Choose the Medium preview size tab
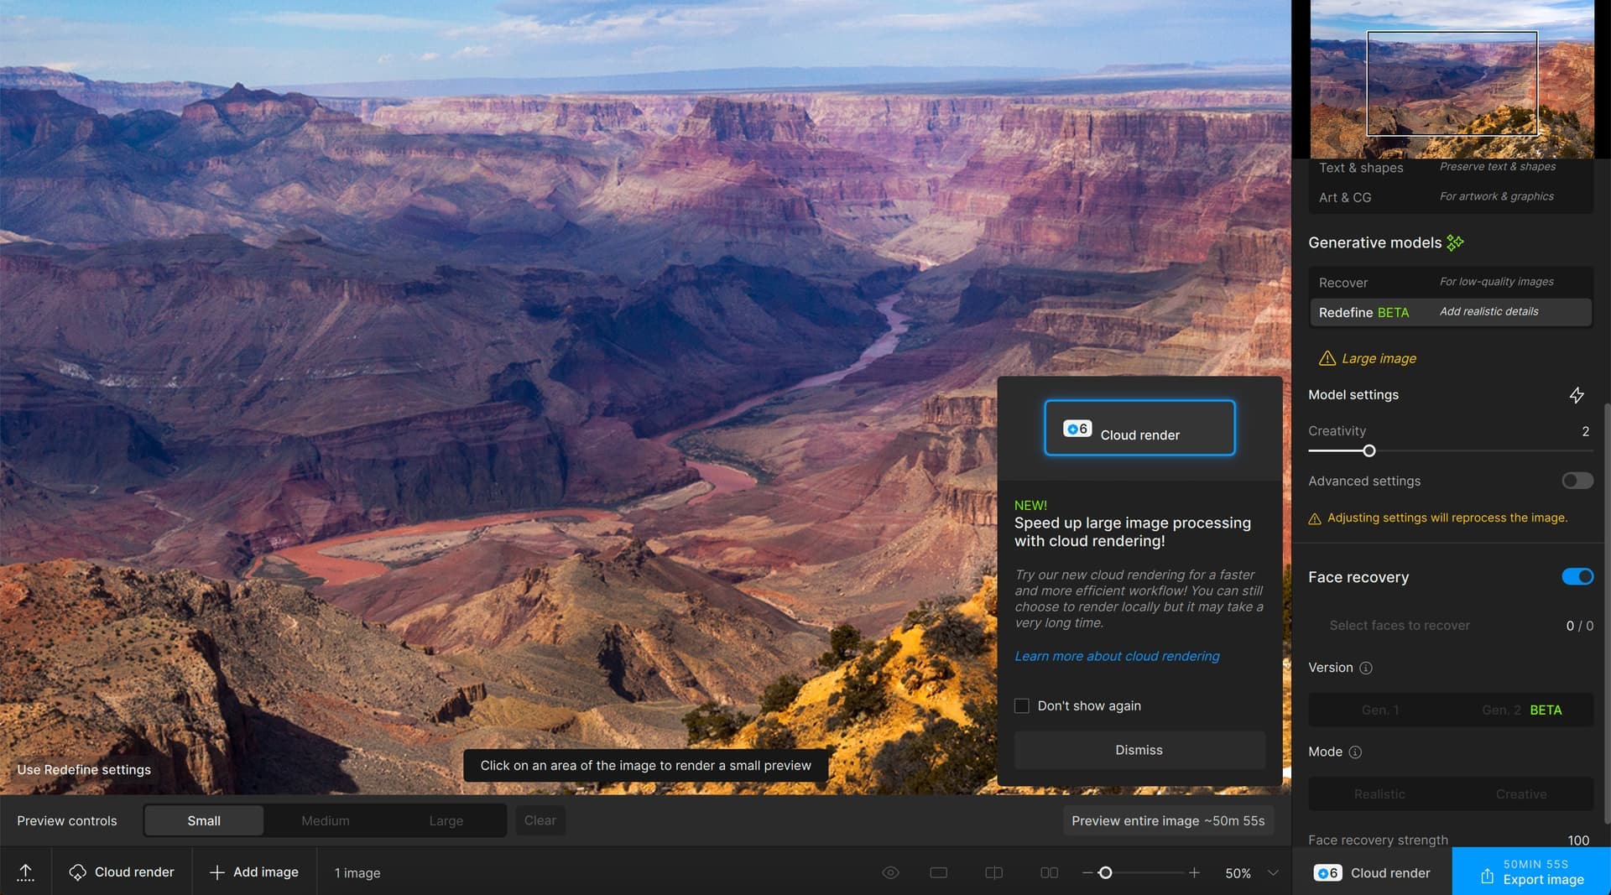 325,820
